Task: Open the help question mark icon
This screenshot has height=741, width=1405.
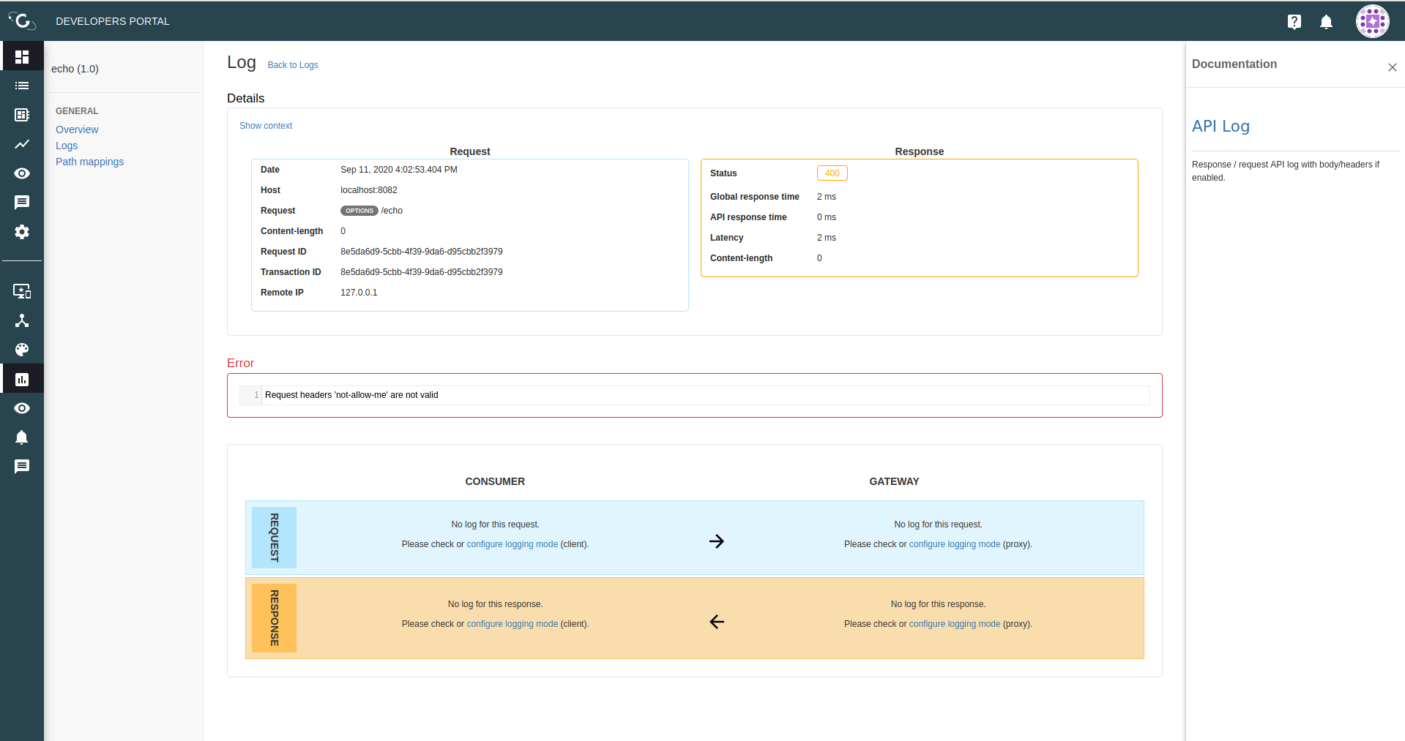Action: 1294,22
